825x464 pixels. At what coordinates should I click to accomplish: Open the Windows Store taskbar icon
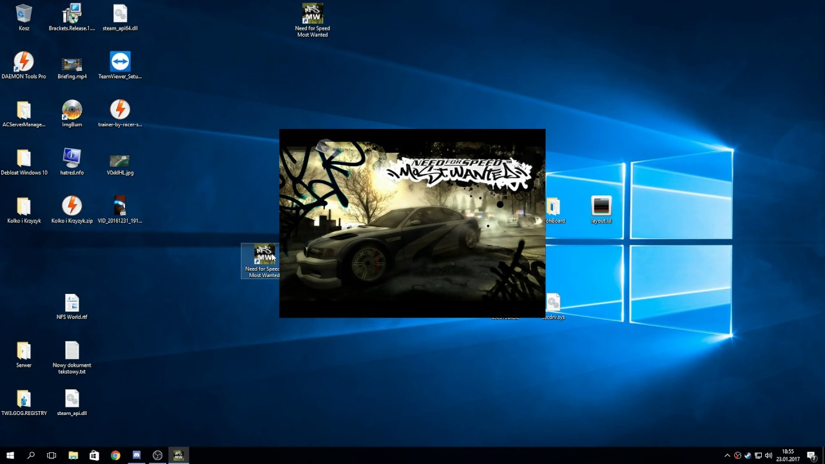point(94,456)
